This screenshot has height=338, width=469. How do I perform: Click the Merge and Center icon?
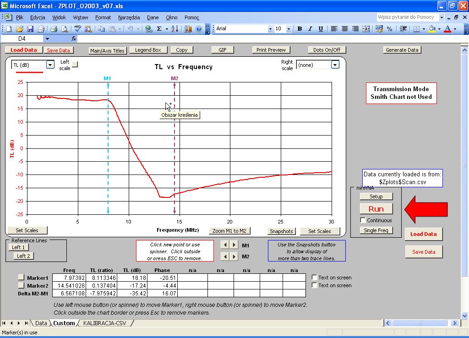tap(366, 29)
